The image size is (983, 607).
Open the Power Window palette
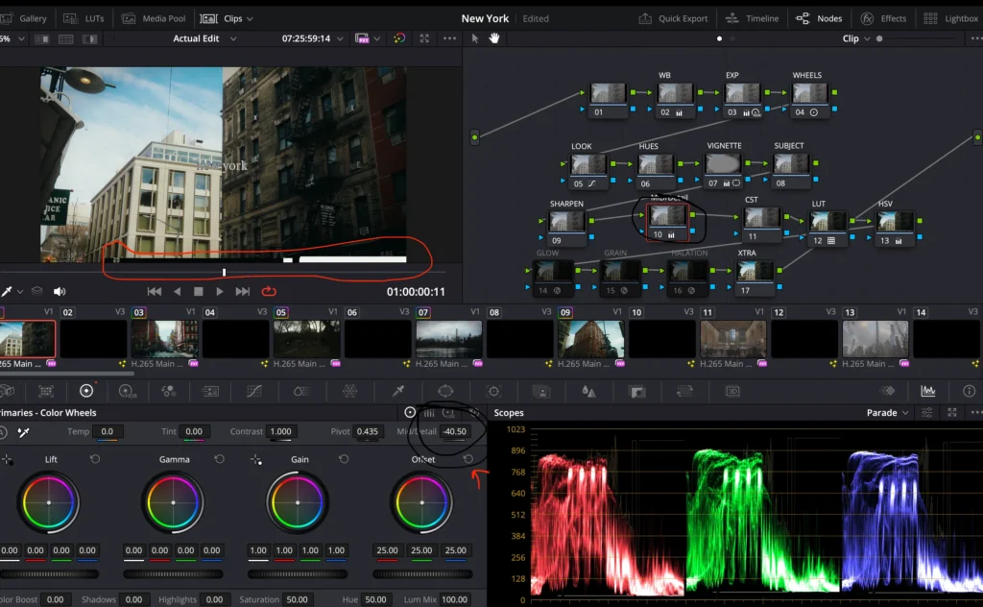[445, 391]
